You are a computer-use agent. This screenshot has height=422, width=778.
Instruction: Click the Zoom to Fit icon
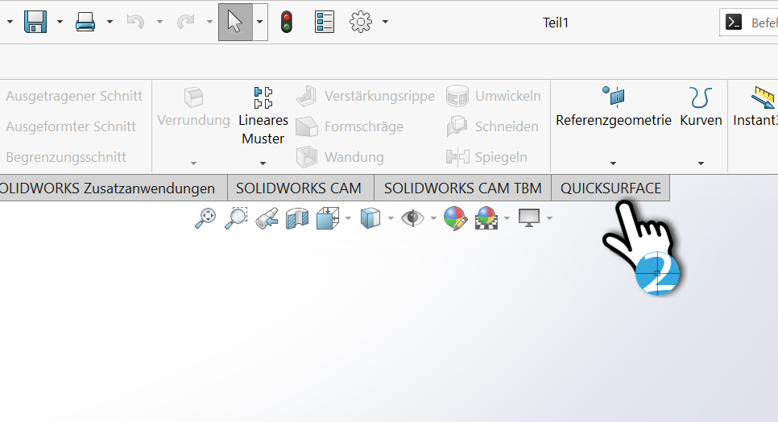pos(205,218)
